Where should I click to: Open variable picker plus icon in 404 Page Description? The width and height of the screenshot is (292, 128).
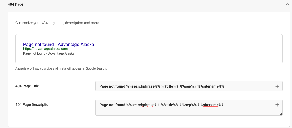tap(277, 105)
